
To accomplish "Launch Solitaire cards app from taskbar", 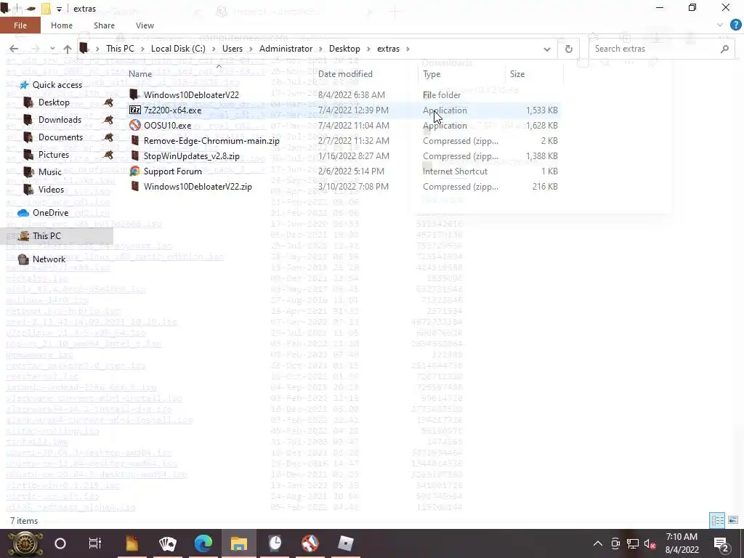I will 168,543.
